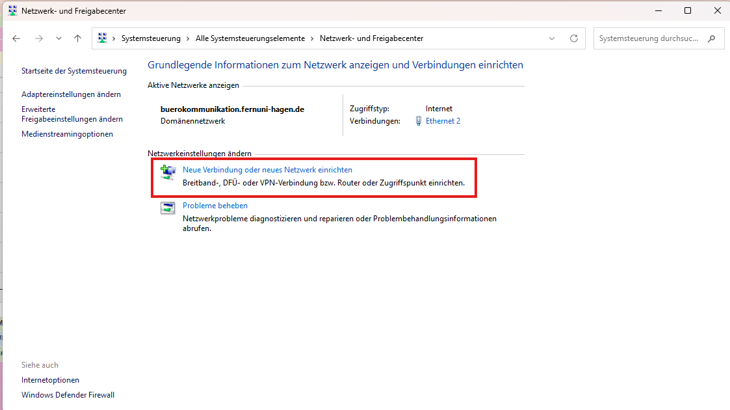Go up one level with up arrow
Image resolution: width=730 pixels, height=410 pixels.
tap(77, 38)
